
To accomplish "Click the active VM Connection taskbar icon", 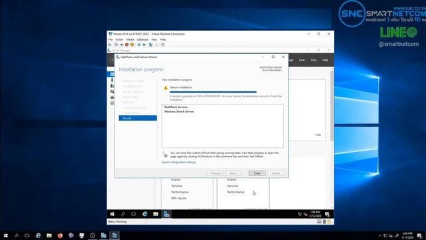I will (114, 235).
